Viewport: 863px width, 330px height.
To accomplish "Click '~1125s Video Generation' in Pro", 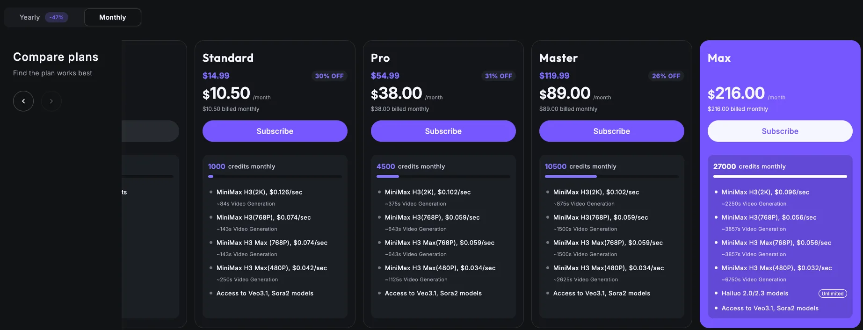I will (416, 280).
